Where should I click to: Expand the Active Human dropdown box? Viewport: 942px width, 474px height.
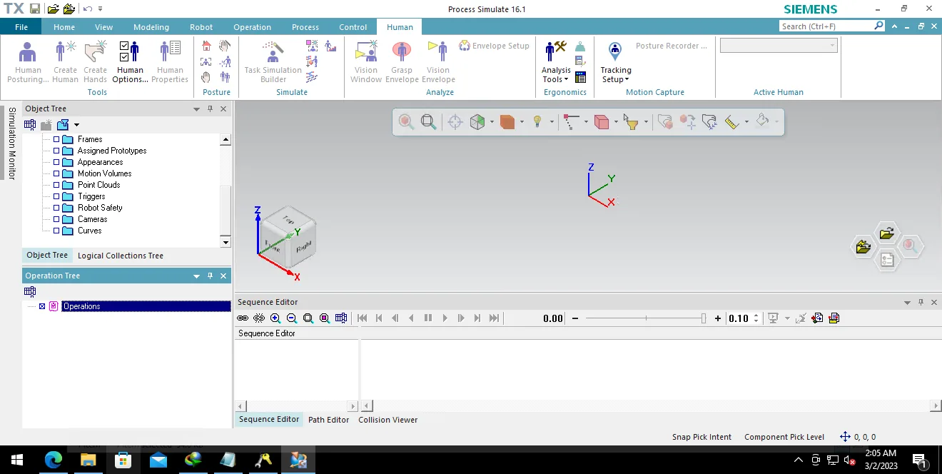(778, 46)
